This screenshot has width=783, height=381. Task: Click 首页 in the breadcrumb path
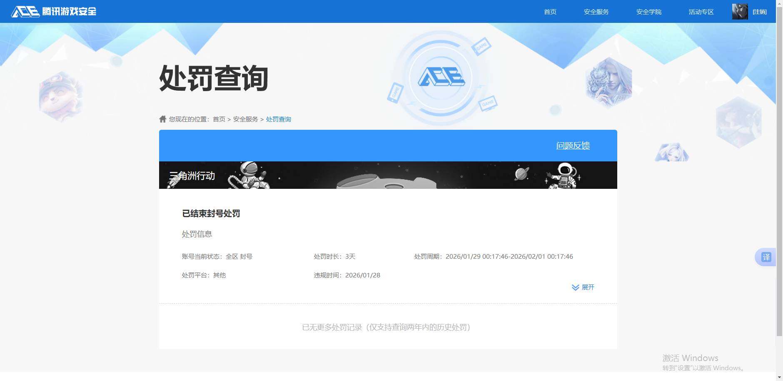click(x=219, y=119)
